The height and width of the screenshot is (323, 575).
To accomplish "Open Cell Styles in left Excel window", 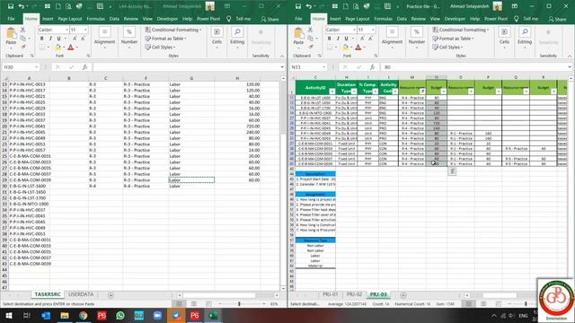I will click(160, 48).
